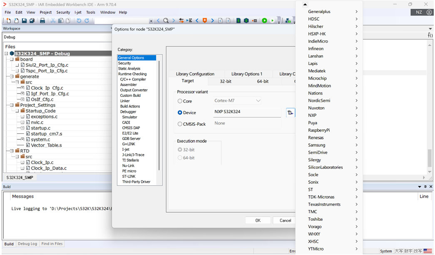
Task: Open the Tools menu
Action: 90,12
